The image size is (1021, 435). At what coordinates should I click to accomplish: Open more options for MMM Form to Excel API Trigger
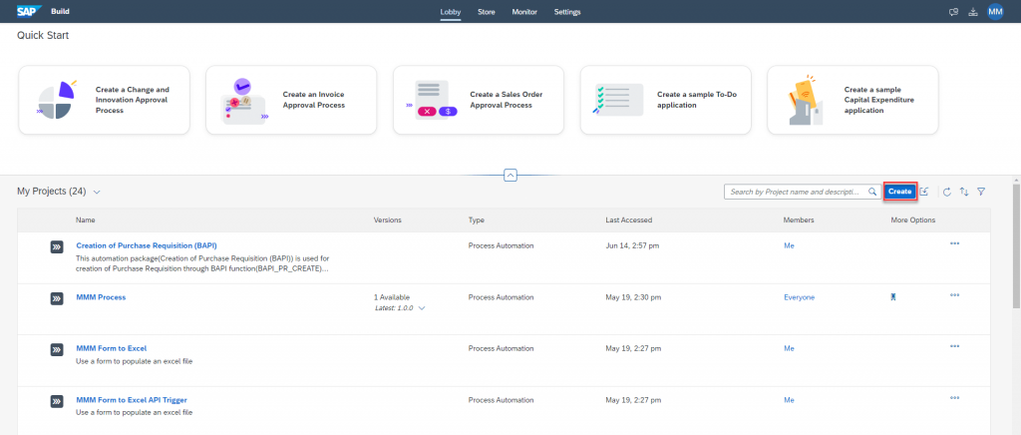(x=954, y=397)
